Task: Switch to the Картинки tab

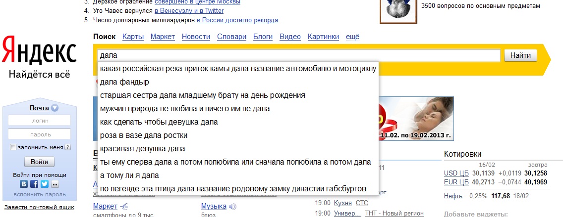Action: 324,37
